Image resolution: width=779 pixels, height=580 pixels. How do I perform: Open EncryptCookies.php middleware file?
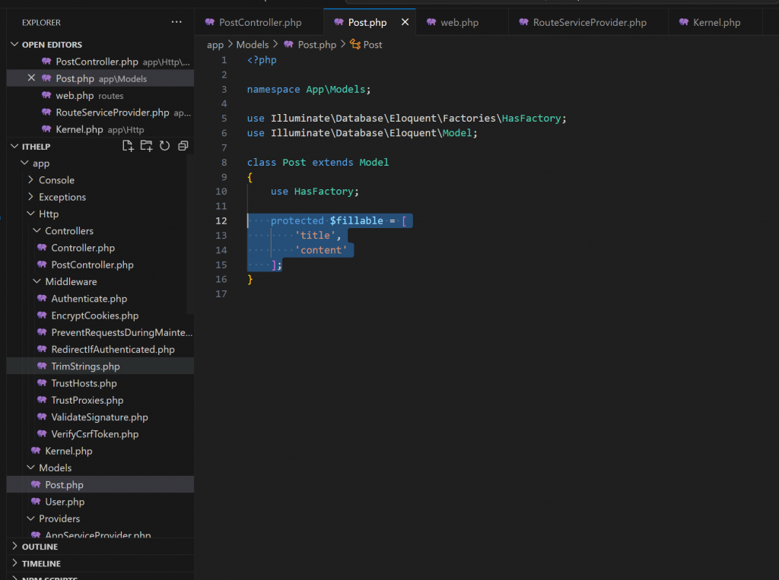point(100,315)
